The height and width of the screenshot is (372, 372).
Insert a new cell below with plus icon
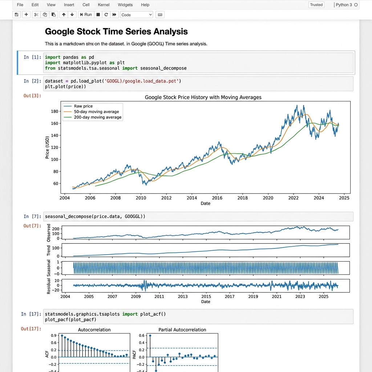tap(26, 15)
